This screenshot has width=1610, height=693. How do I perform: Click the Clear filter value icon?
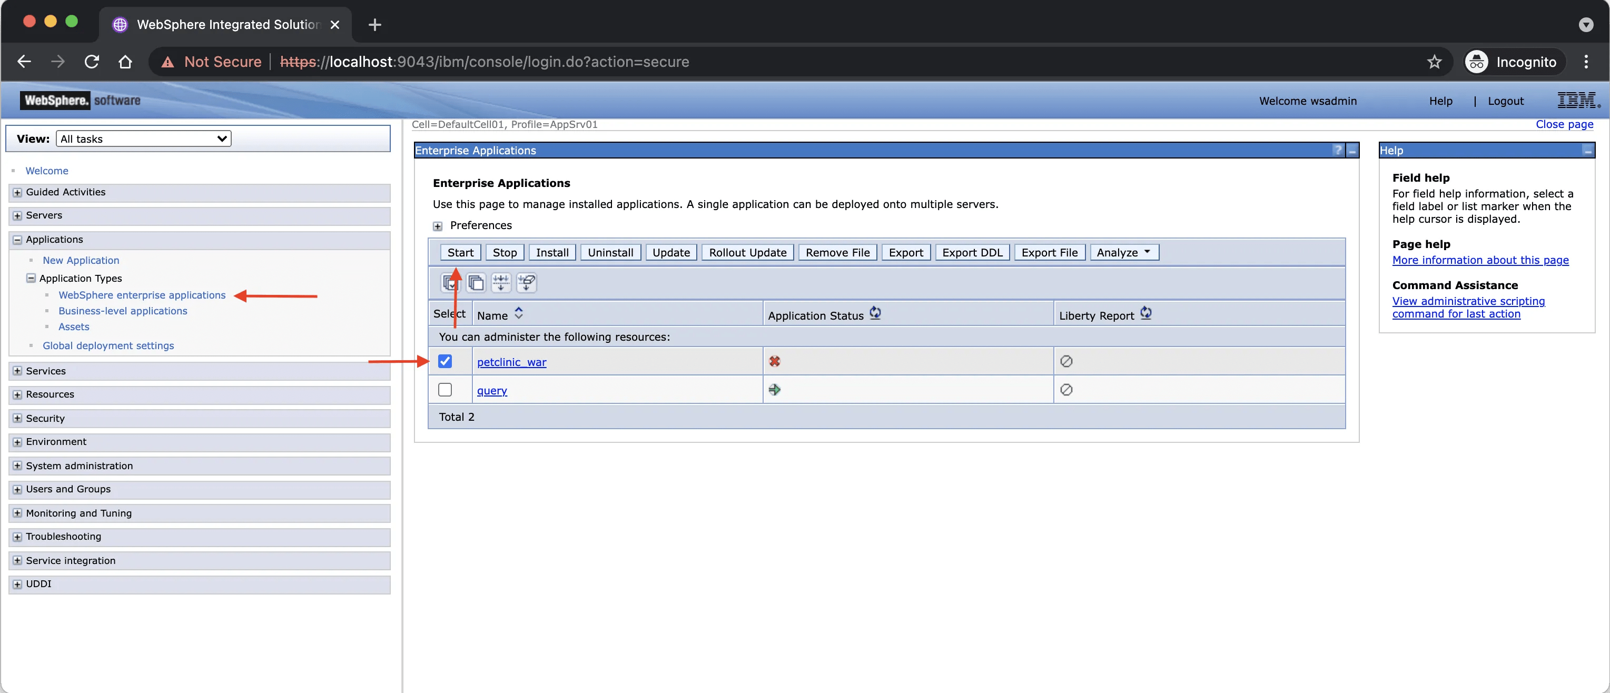pyautogui.click(x=526, y=282)
